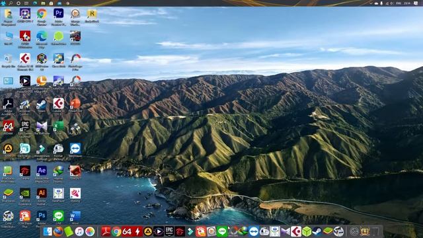Launch TEKKEN 7 from the desktop
Screen dimensions: 423x238
point(75,171)
